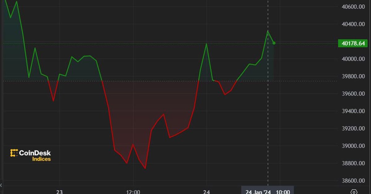Click the green price label color swatch
The image size is (371, 194).
tap(341, 43)
